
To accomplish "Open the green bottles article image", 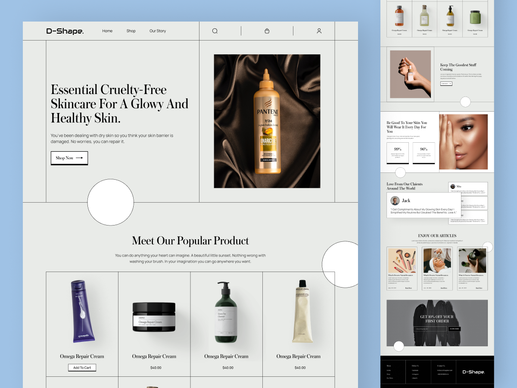I will coord(473,260).
